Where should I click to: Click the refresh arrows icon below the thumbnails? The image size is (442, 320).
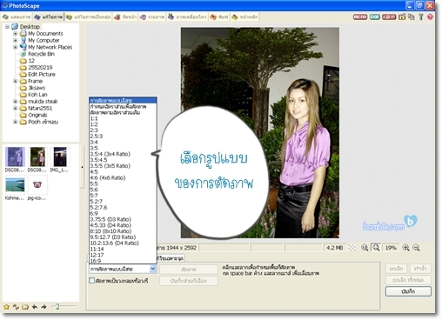[x=16, y=307]
